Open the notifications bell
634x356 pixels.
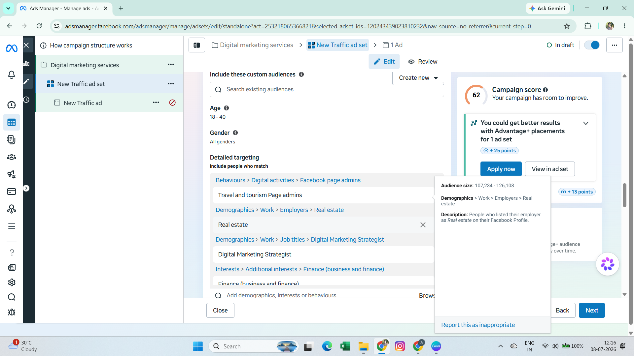pyautogui.click(x=12, y=75)
